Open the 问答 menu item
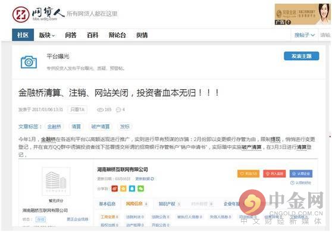The image size is (332, 232). 71,35
